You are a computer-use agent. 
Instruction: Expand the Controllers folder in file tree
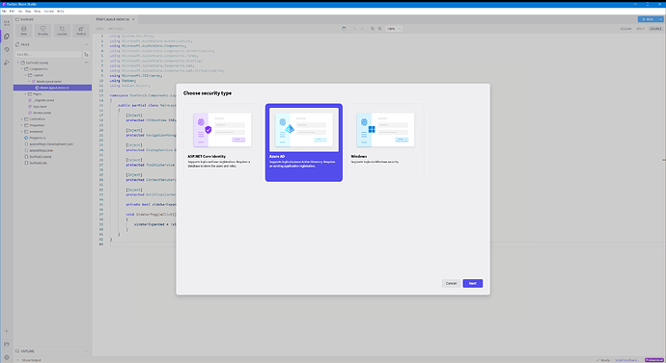click(x=22, y=119)
